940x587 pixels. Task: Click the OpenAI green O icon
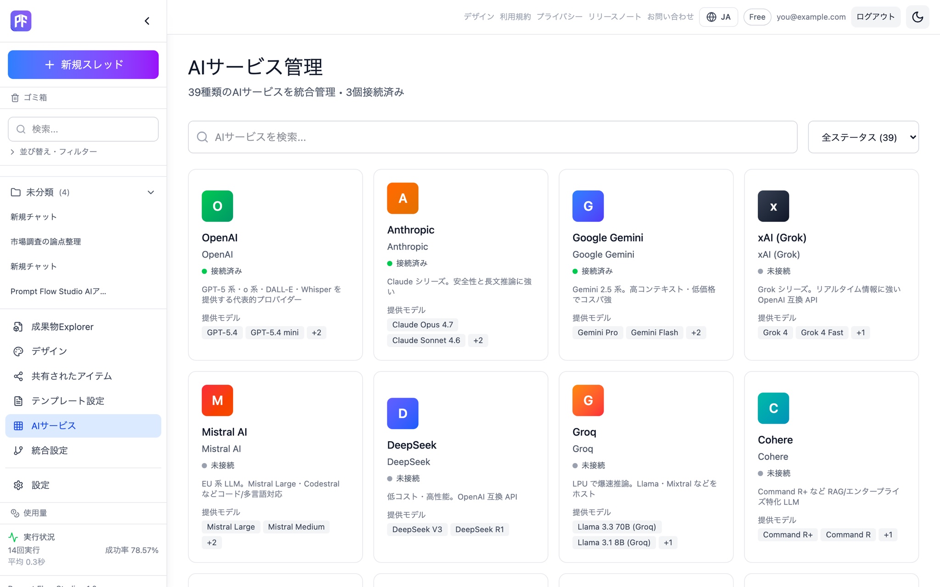[x=217, y=206]
